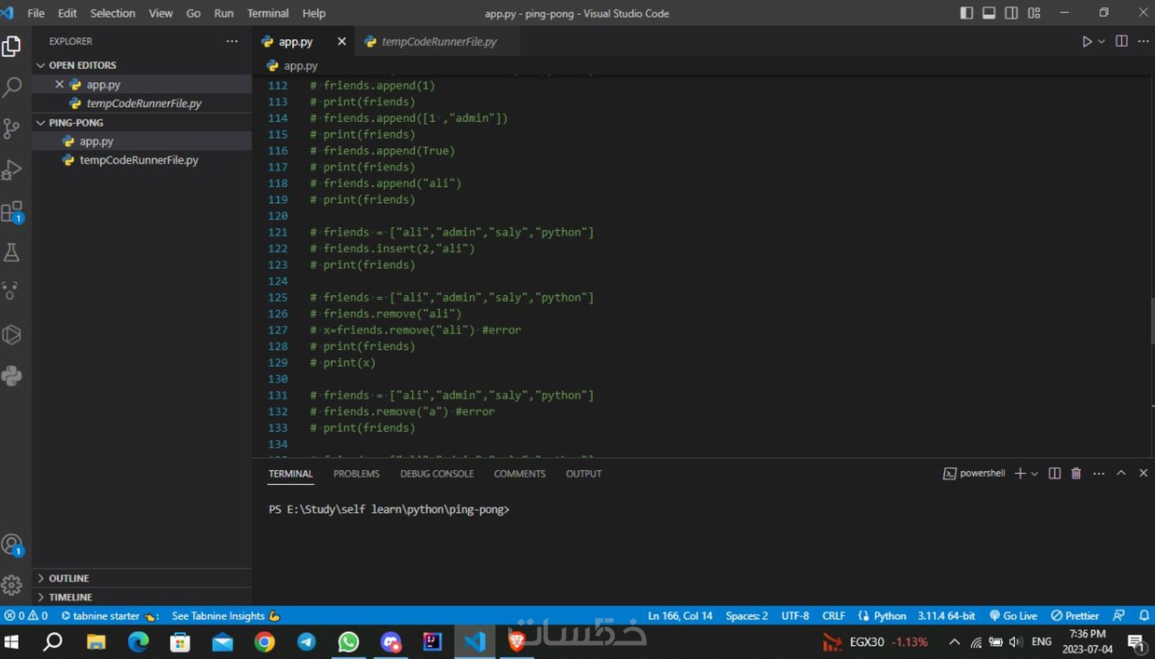Open the Customize Layout options
The height and width of the screenshot is (659, 1155).
click(1034, 14)
